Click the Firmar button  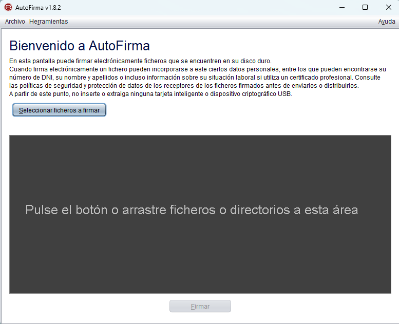click(200, 306)
